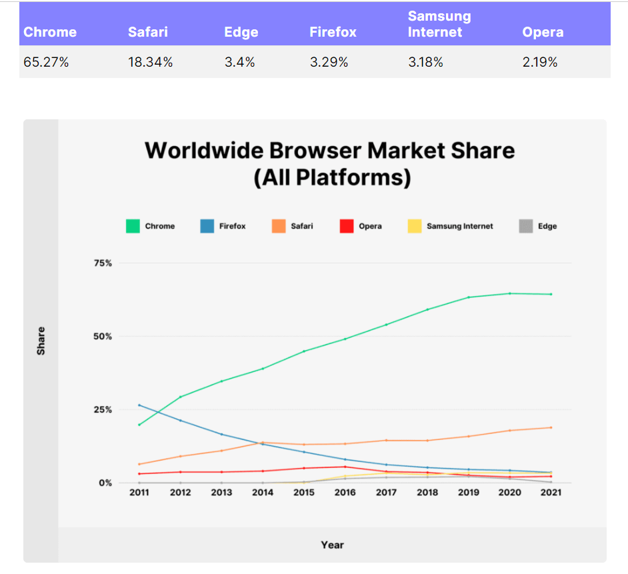The width and height of the screenshot is (628, 574).
Task: Toggle the Safari legend label
Action: tap(302, 226)
